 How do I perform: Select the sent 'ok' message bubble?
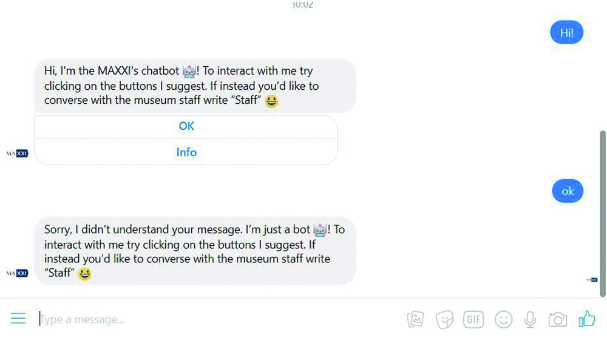pos(568,191)
